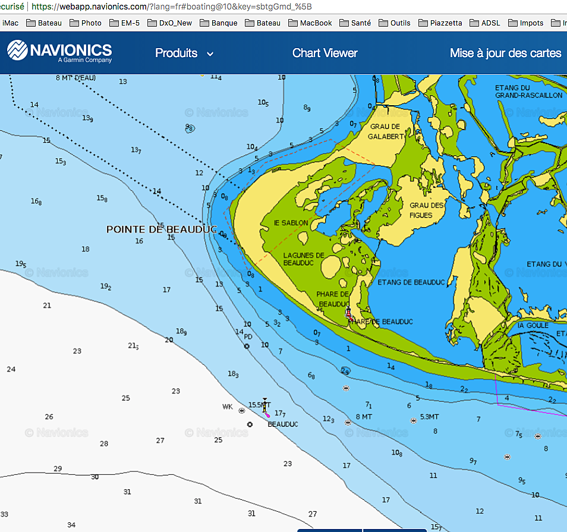Open the first Bateau bookmark folder
567x532 pixels.
44,23
